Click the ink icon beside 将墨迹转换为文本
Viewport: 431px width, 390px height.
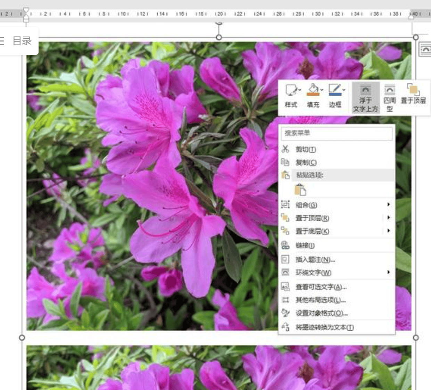[285, 327]
